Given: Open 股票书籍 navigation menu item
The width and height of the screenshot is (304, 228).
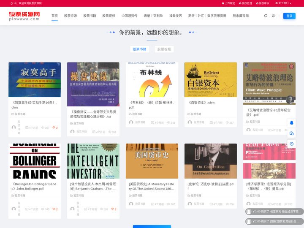Looking at the screenshot, I should (90, 16).
